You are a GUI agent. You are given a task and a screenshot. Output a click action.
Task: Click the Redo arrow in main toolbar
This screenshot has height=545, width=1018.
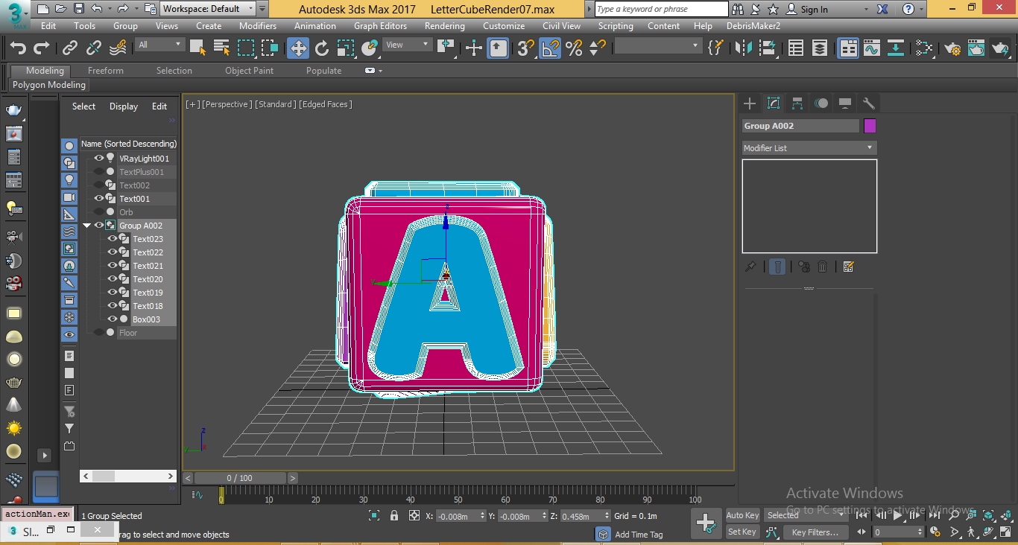(42, 48)
